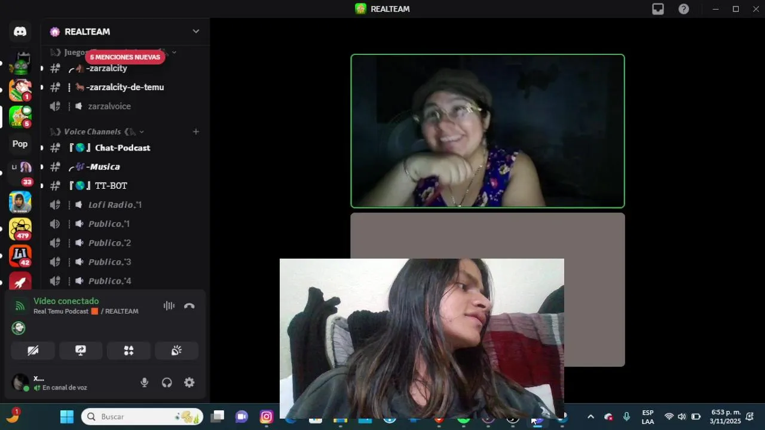The image size is (765, 430).
Task: Open Instagram from the taskbar
Action: pyautogui.click(x=267, y=416)
